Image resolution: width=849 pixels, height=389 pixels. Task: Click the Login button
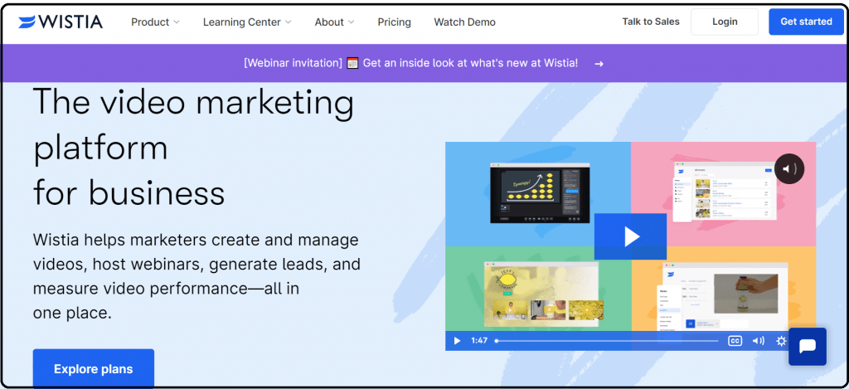click(x=725, y=22)
